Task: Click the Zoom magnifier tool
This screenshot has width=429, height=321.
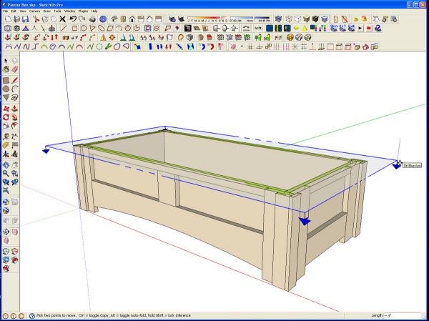Action: pyautogui.click(x=6, y=173)
